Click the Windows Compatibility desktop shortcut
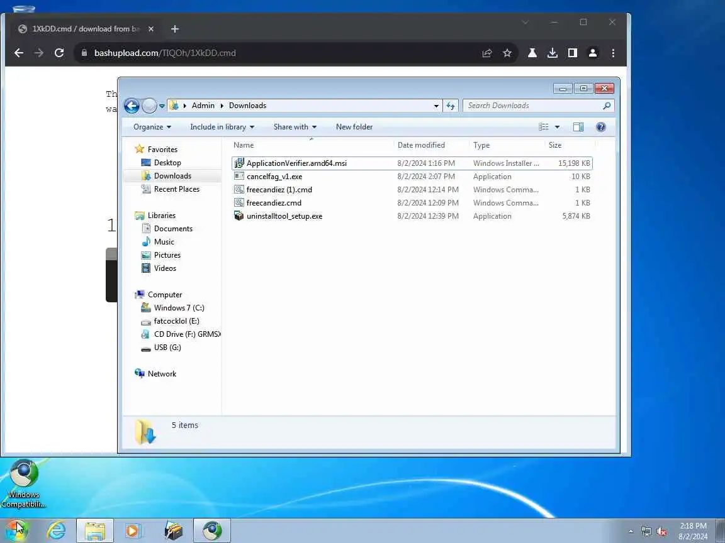 point(23,483)
